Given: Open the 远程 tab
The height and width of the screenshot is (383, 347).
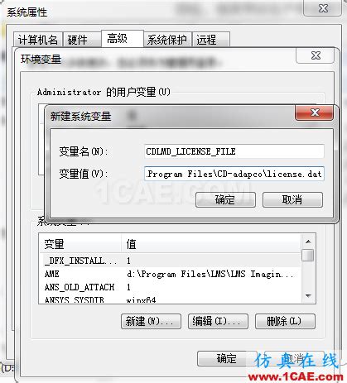Looking at the screenshot, I should 211,40.
